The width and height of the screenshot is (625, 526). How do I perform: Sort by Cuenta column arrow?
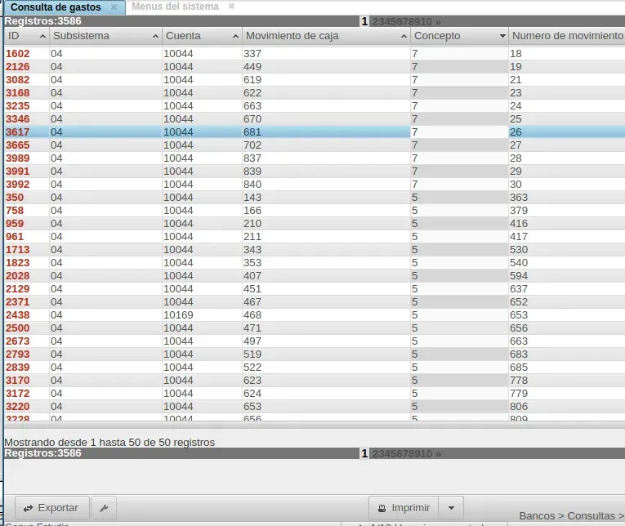235,37
